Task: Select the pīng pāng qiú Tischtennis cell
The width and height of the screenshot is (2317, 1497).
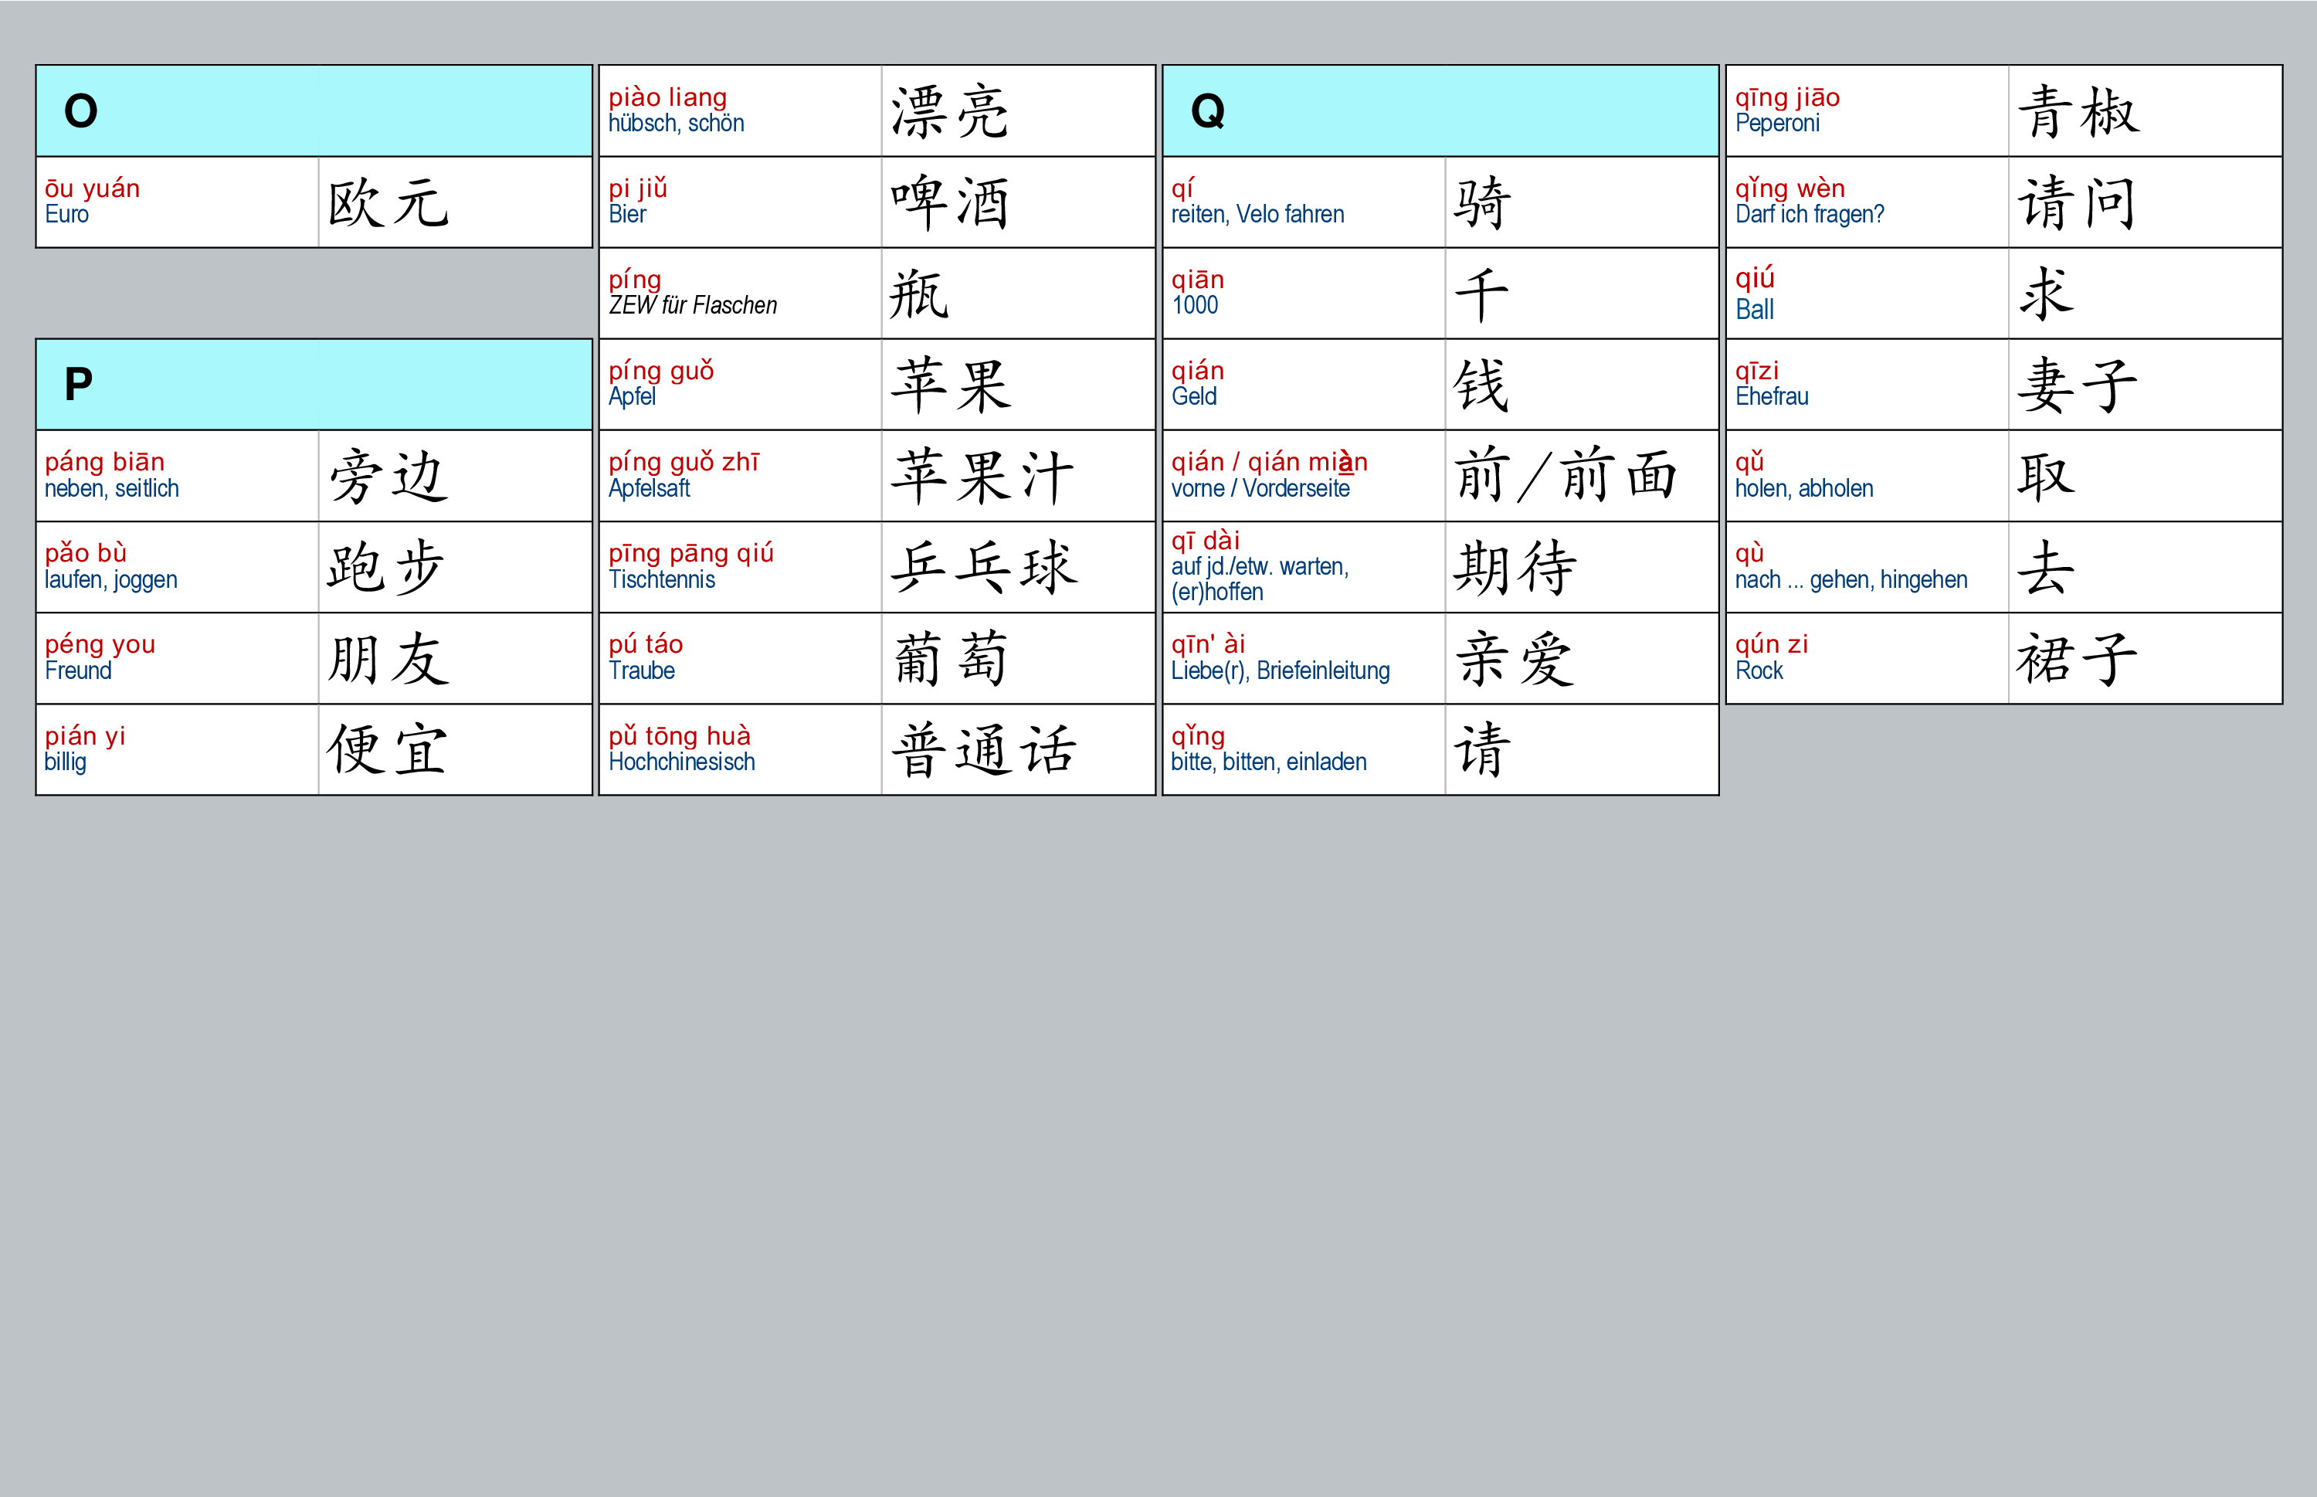Action: click(741, 568)
